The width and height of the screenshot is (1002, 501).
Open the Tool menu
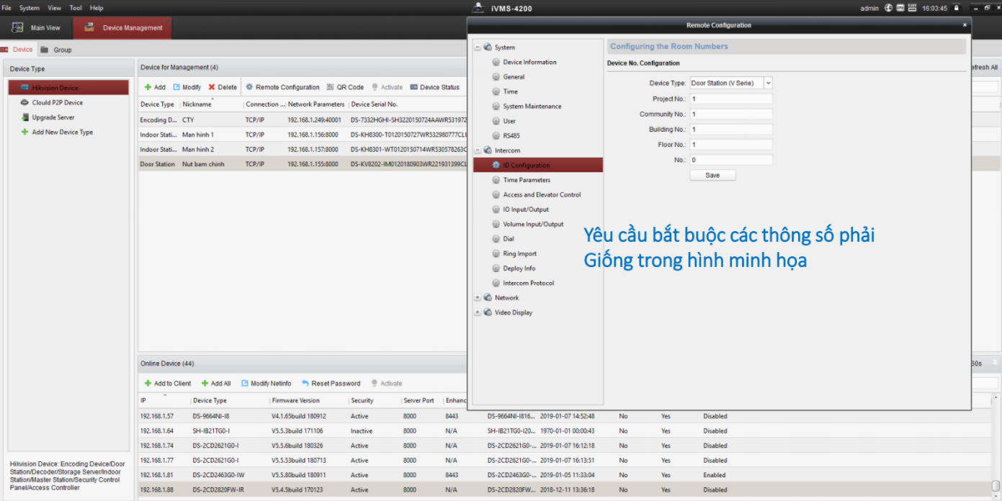76,8
